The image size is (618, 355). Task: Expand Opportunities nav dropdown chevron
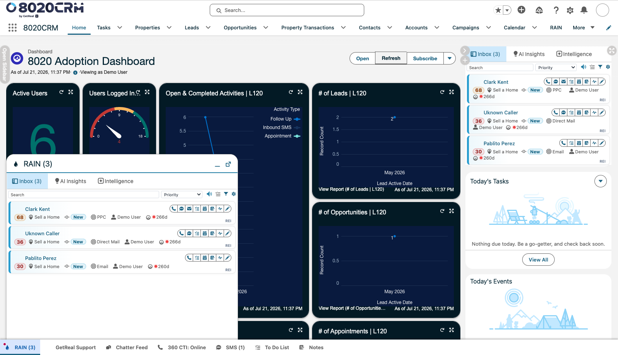coord(266,27)
